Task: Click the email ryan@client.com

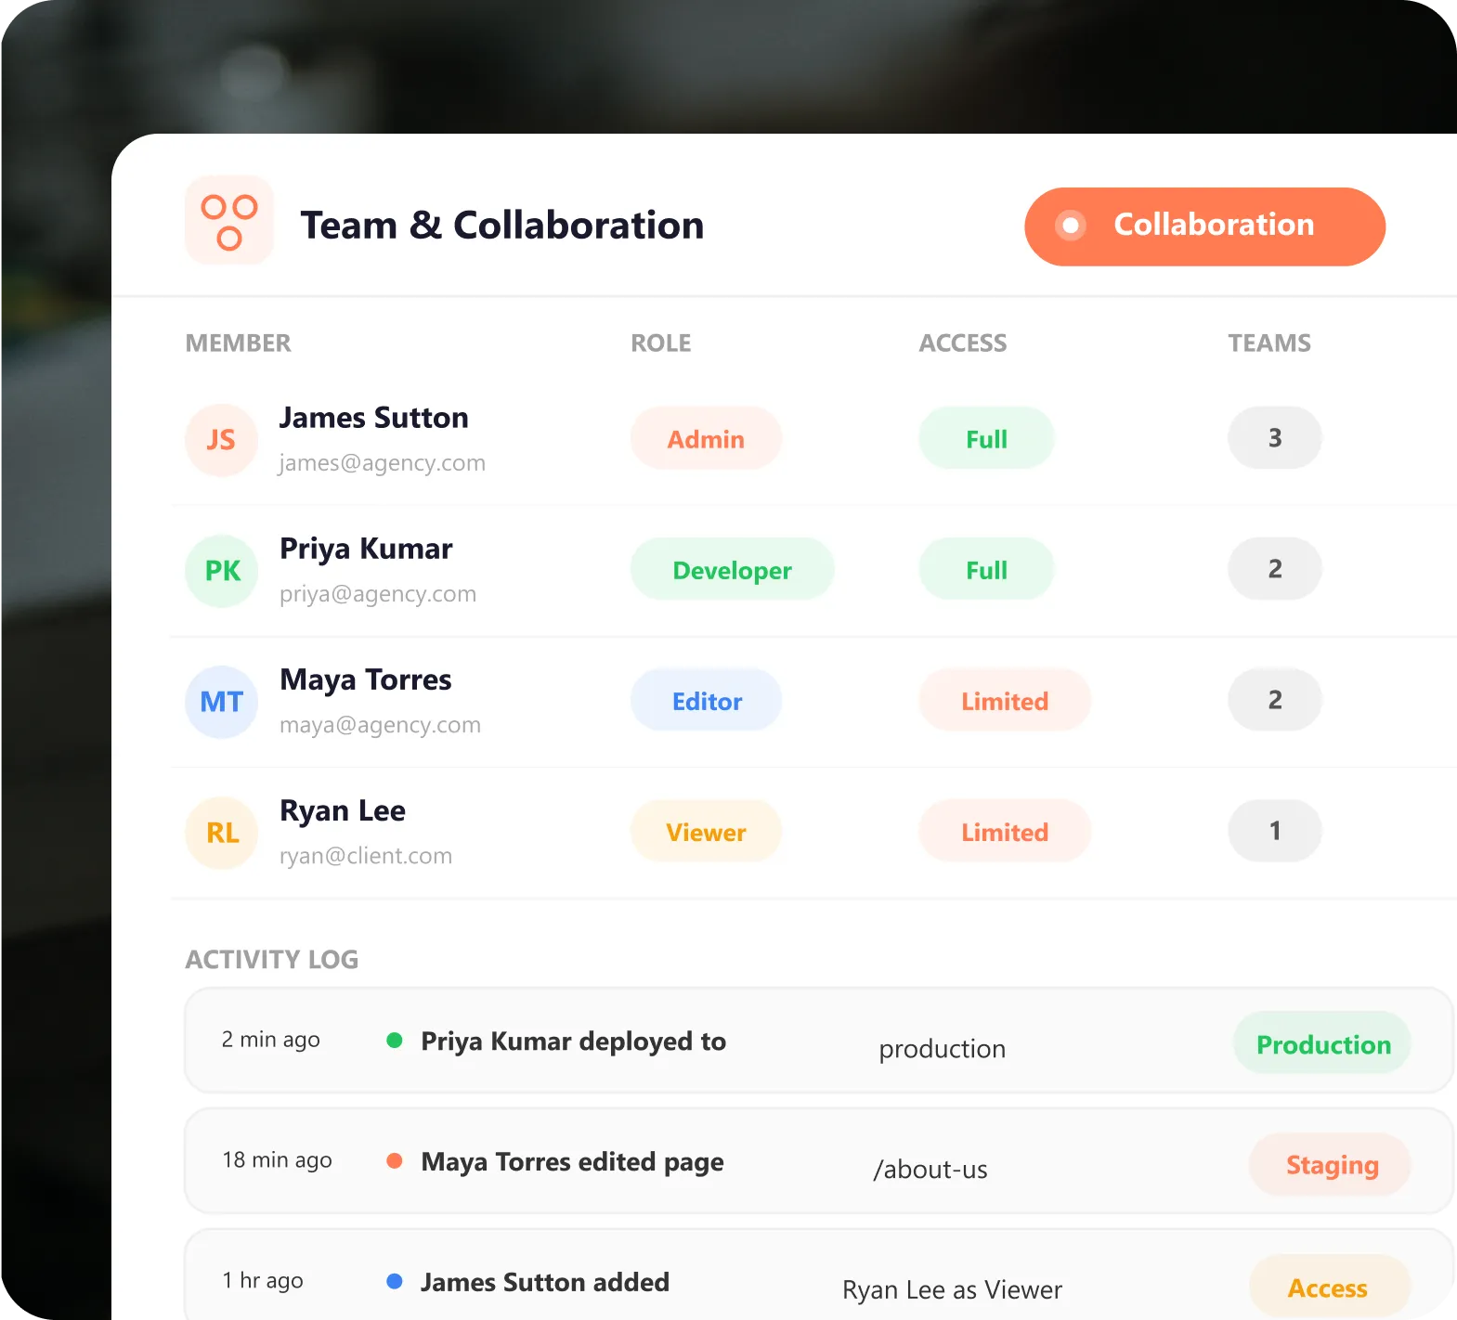Action: point(366,856)
